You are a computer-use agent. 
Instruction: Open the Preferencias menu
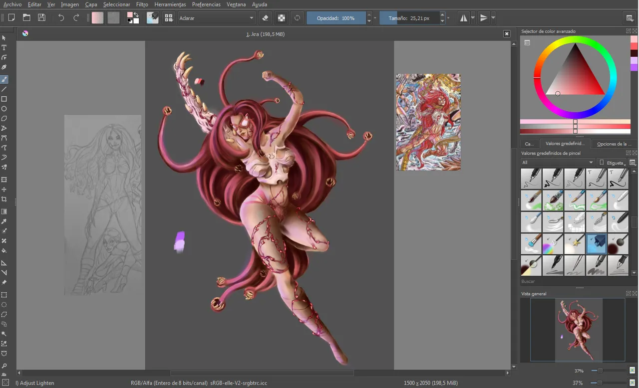point(206,4)
